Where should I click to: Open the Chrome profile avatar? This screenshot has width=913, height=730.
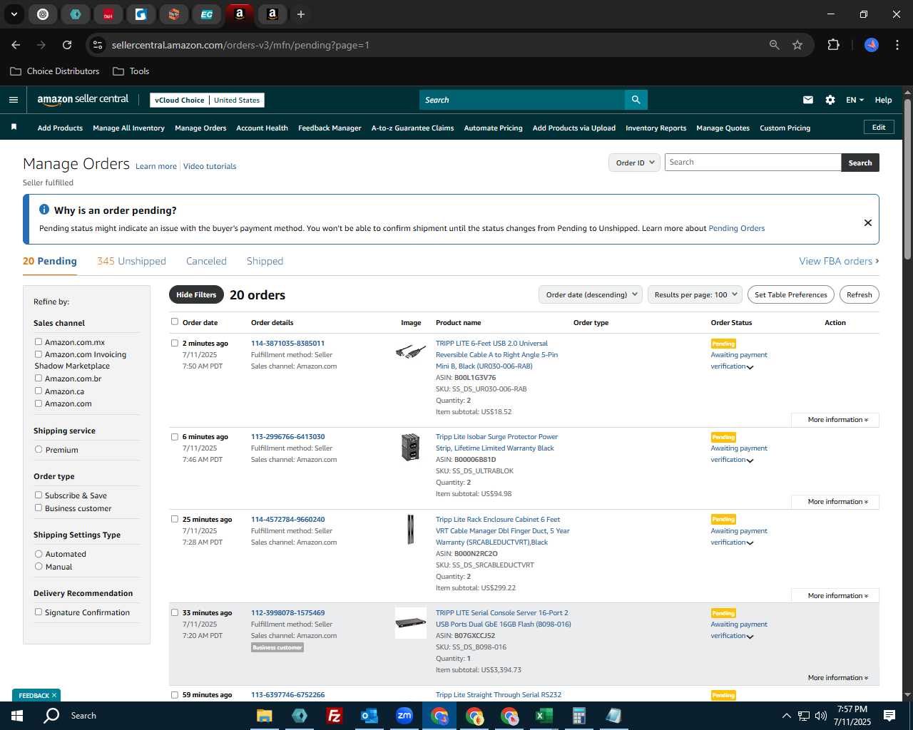point(871,45)
